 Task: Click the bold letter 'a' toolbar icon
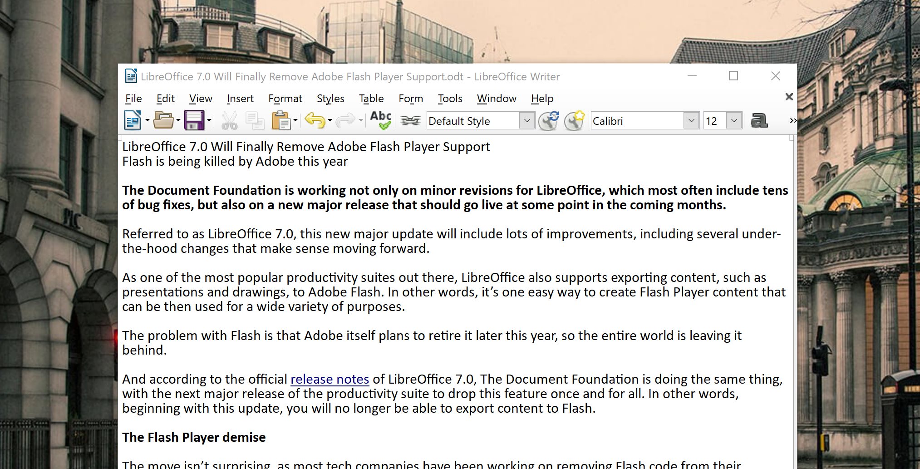click(758, 121)
